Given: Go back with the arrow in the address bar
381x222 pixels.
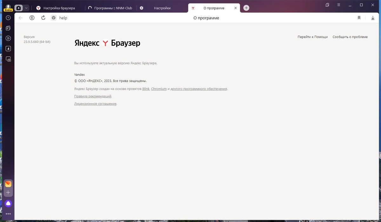Looking at the screenshot, I should [x=21, y=18].
